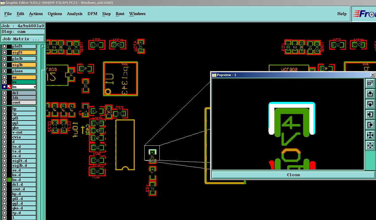Select layer name rout.d
Image resolution: width=376 pixels, height=220 pixels.
[x=24, y=189]
